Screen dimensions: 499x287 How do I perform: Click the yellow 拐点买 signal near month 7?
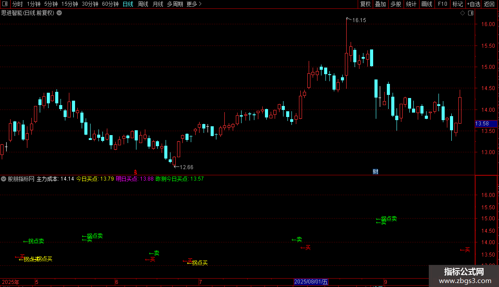pos(197,263)
